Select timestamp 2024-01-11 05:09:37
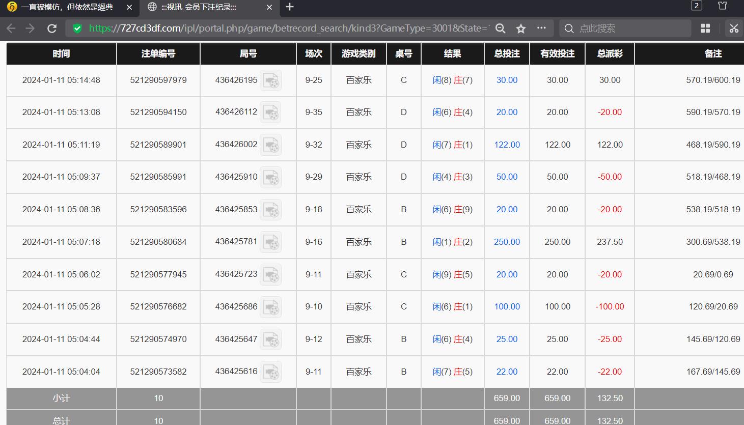 61,177
